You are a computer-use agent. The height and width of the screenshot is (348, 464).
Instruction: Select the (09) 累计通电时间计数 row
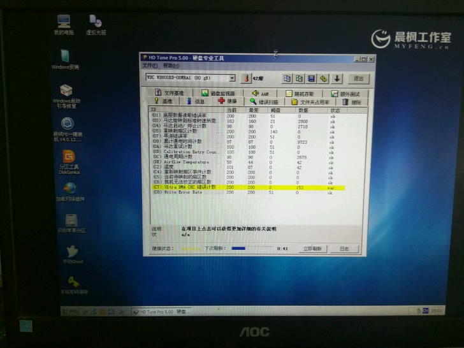coord(245,141)
